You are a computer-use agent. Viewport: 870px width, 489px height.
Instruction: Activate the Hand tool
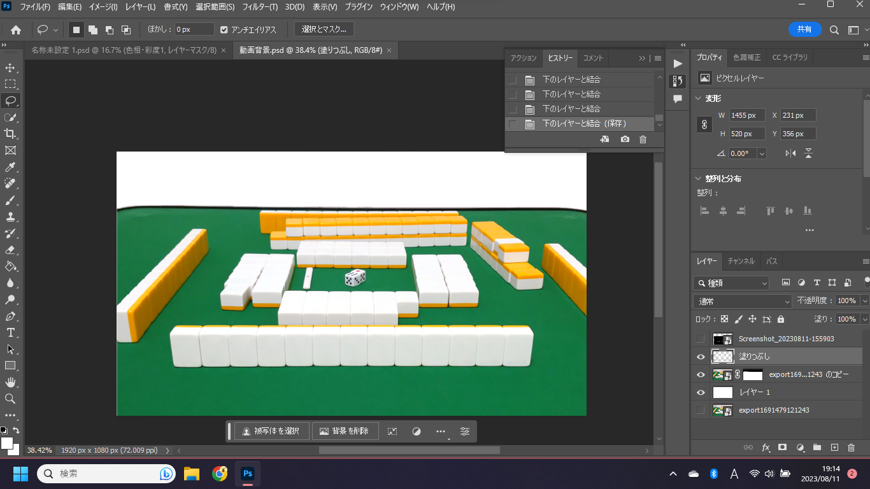10,382
